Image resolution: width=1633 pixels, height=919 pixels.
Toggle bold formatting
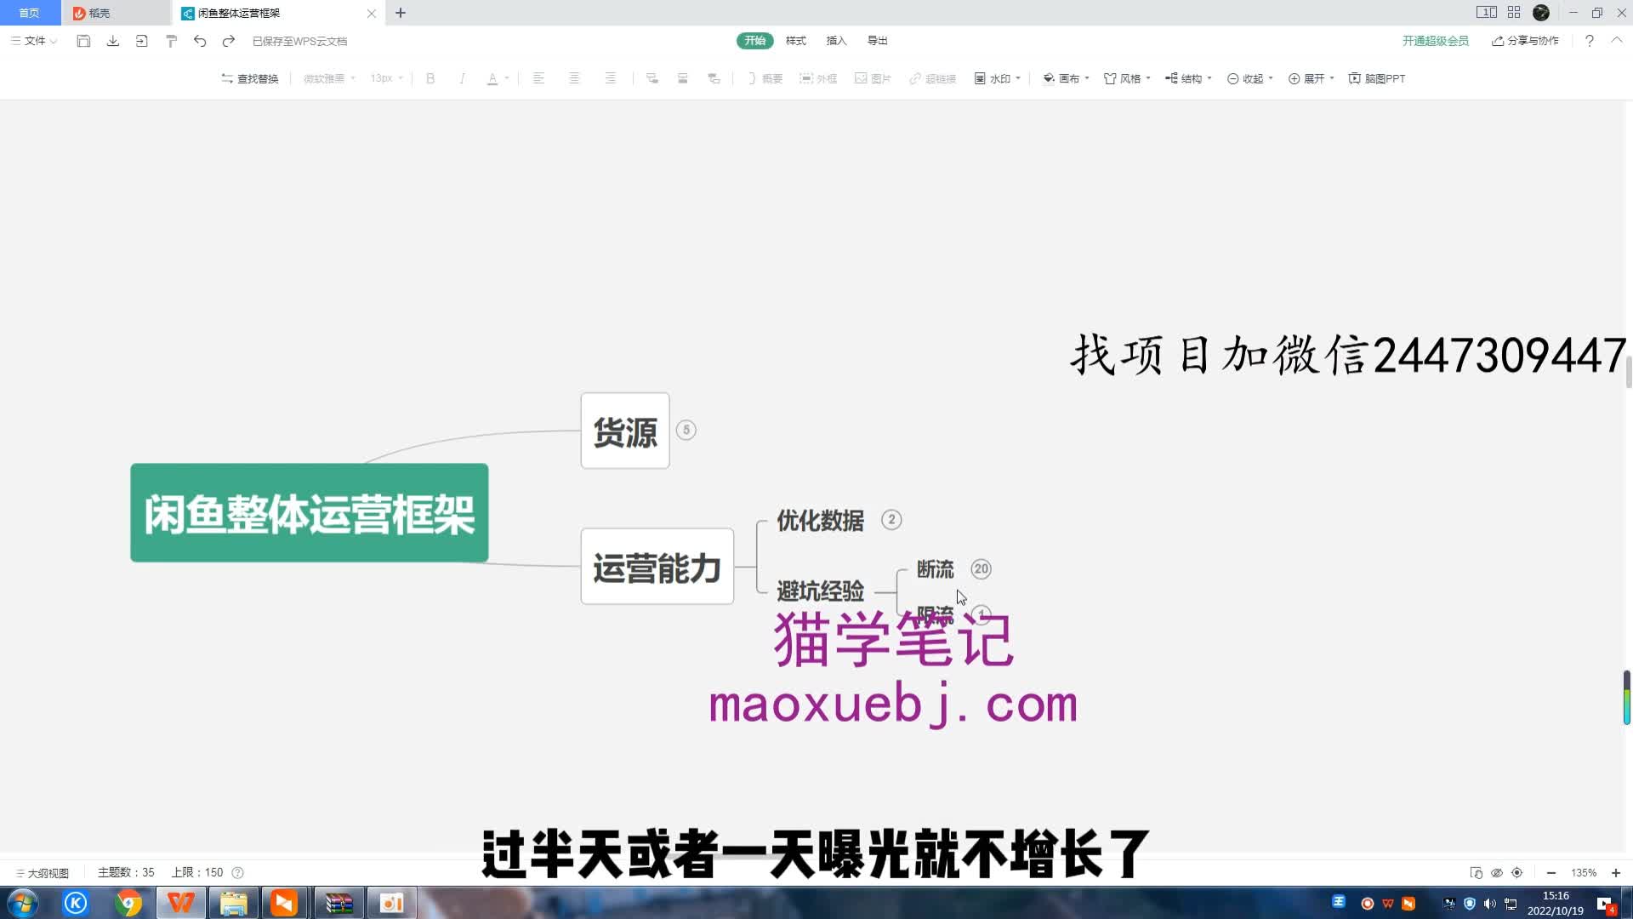(x=430, y=78)
